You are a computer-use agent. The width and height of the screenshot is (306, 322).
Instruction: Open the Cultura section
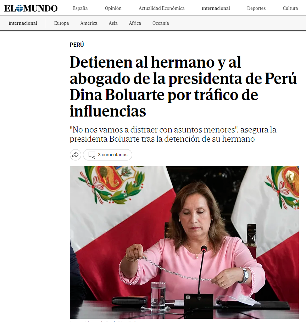(x=290, y=8)
